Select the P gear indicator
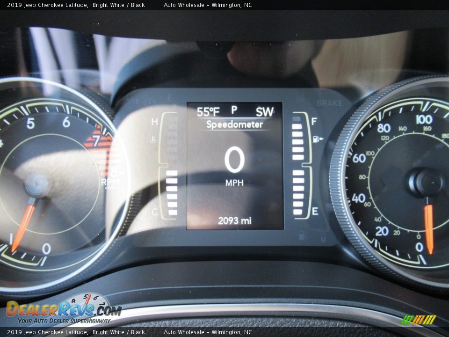Screen dimensions: 449x337 point(234,110)
